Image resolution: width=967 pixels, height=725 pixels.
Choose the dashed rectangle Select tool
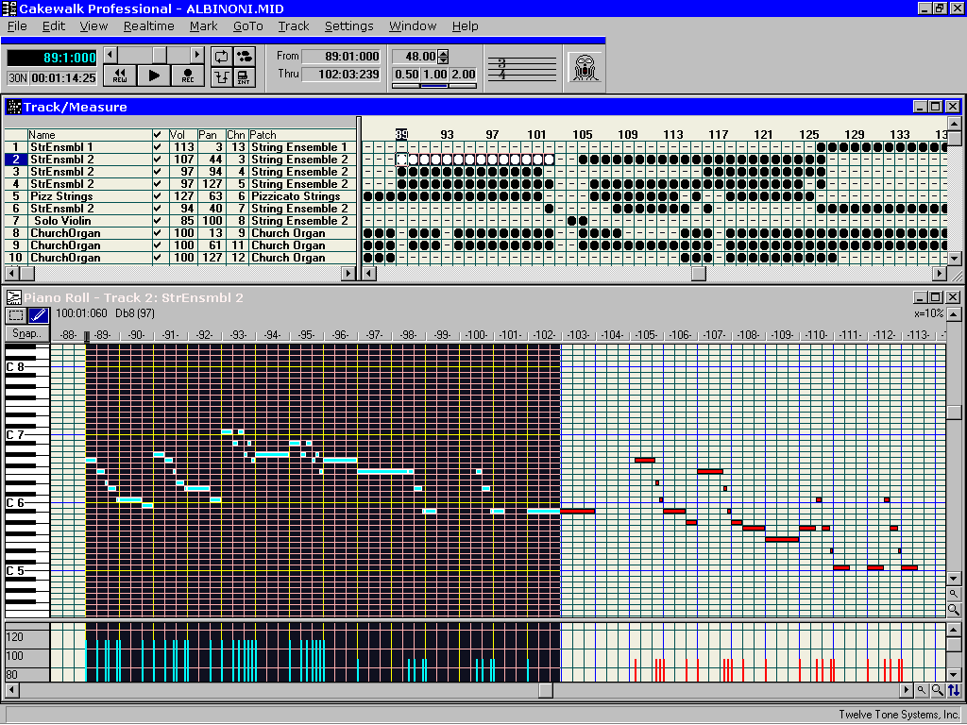[x=16, y=315]
